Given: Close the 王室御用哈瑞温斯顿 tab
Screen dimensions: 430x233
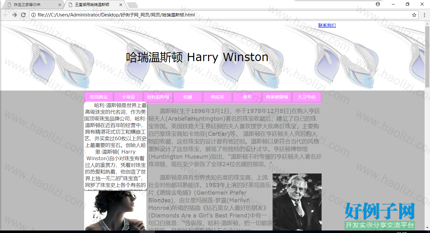Looking at the screenshot, I should [120, 5].
